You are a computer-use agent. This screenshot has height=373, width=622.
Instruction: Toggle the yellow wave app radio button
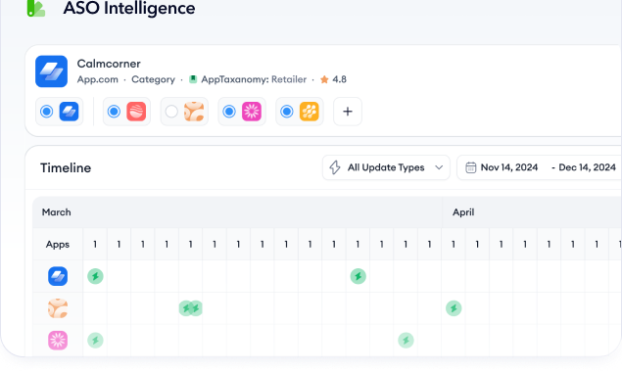point(286,112)
